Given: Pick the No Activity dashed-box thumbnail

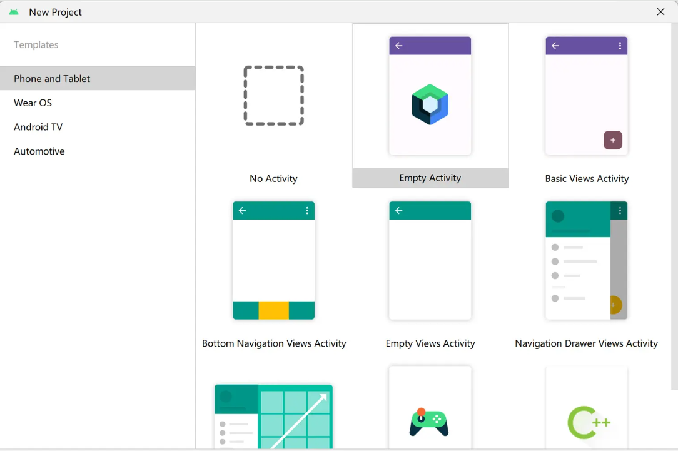Looking at the screenshot, I should [274, 96].
